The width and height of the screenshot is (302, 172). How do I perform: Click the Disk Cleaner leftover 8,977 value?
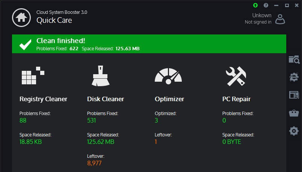tap(94, 163)
